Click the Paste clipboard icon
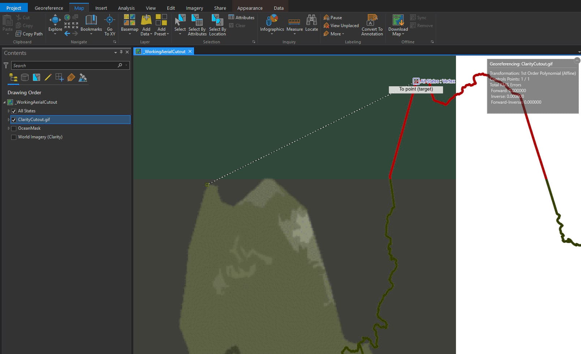The height and width of the screenshot is (354, 581). 7,21
